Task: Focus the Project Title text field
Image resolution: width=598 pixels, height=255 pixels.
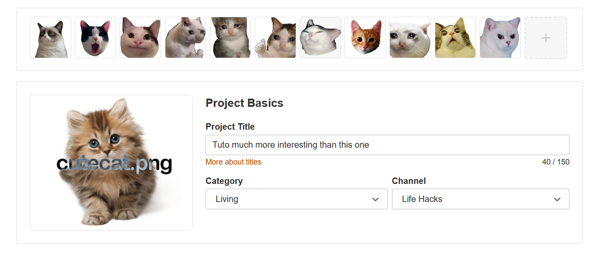Action: click(x=387, y=145)
